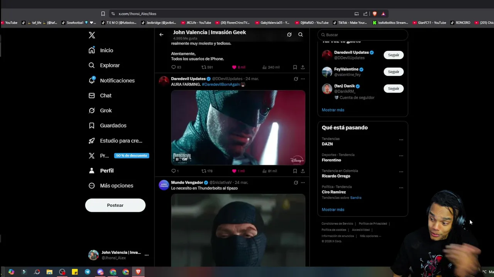Repost the iPhone users post with 591 reposts

click(x=207, y=67)
